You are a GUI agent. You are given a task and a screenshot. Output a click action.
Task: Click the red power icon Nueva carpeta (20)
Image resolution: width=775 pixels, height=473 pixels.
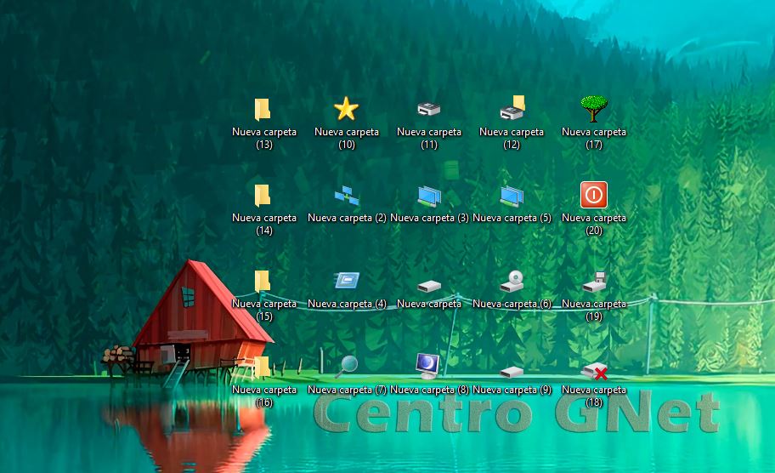[594, 195]
